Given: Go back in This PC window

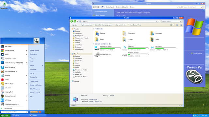Looking at the screenshot, I should coord(72,21).
